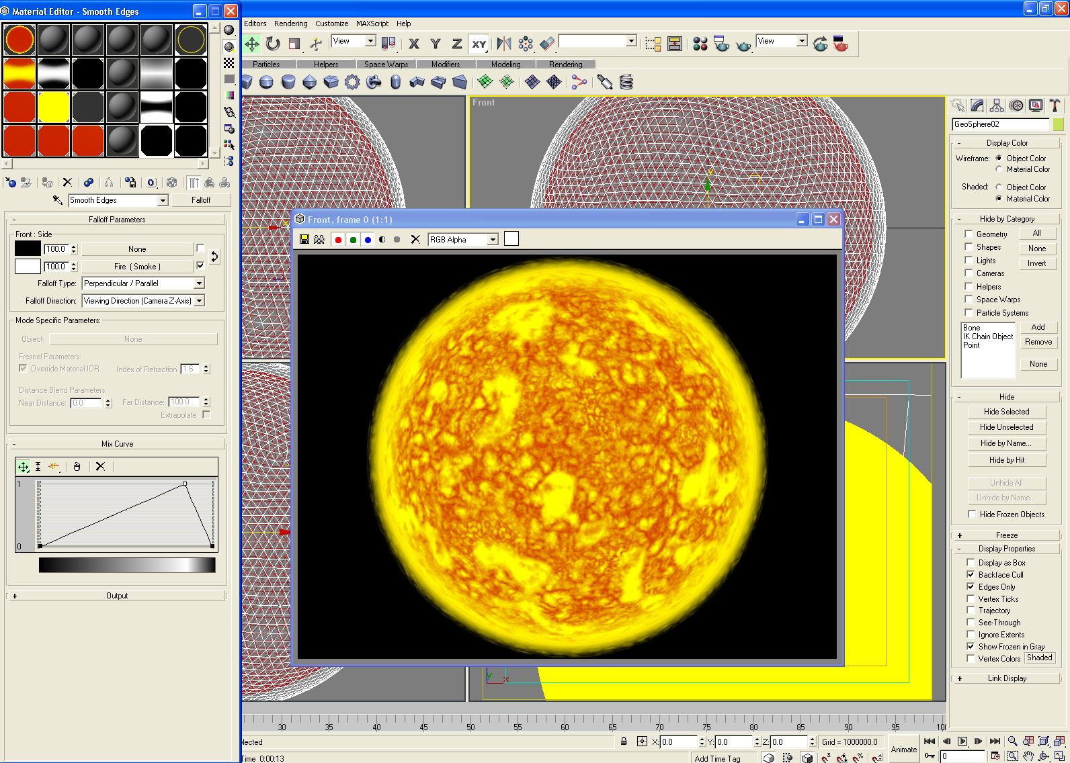Click the Falloff map type button

click(x=201, y=200)
